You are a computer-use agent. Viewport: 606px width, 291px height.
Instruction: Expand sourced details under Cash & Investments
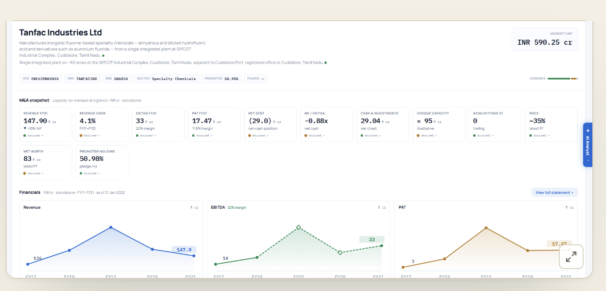(371, 135)
